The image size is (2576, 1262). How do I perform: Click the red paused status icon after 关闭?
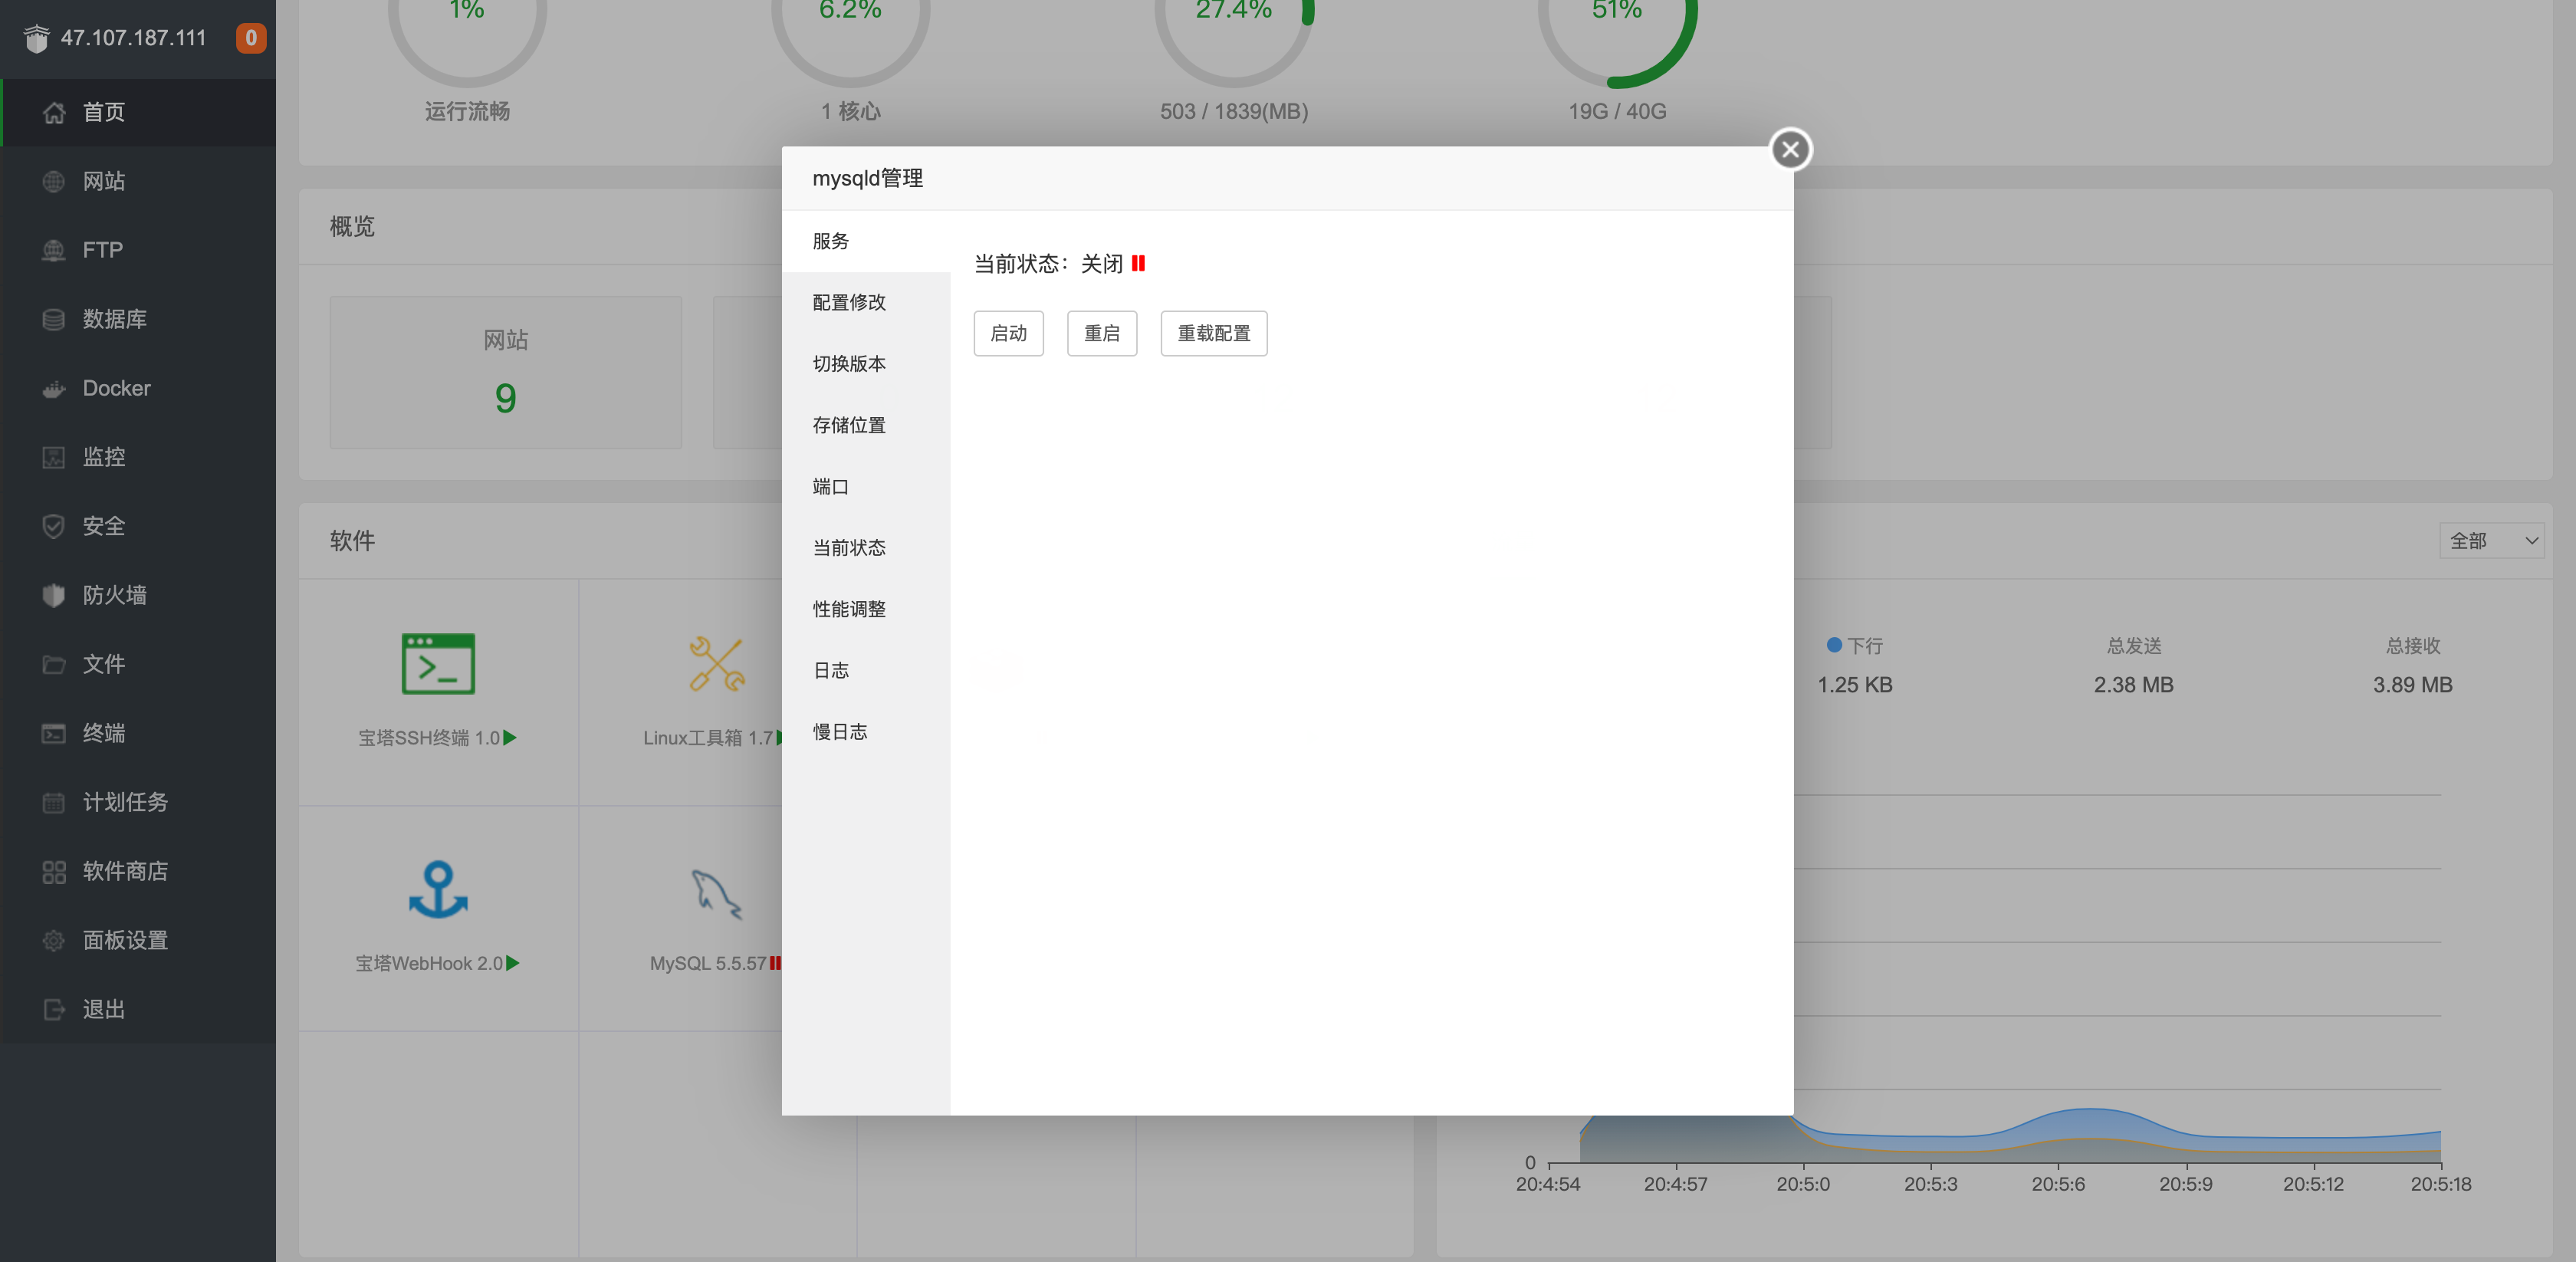click(x=1138, y=263)
